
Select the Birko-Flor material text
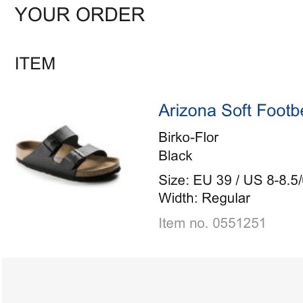[189, 137]
